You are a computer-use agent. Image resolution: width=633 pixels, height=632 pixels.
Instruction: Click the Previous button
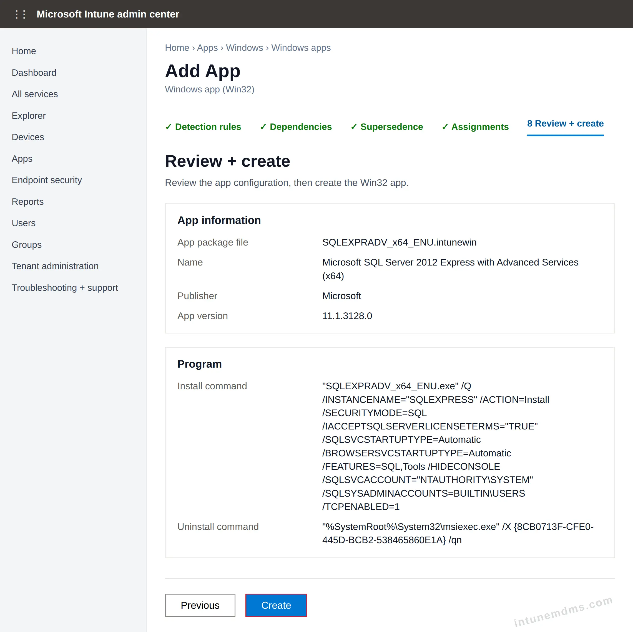(200, 605)
